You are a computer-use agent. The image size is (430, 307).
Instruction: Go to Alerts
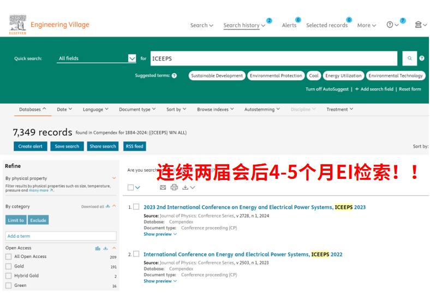[x=289, y=25]
